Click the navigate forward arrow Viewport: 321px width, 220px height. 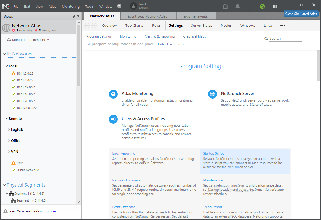click(94, 25)
